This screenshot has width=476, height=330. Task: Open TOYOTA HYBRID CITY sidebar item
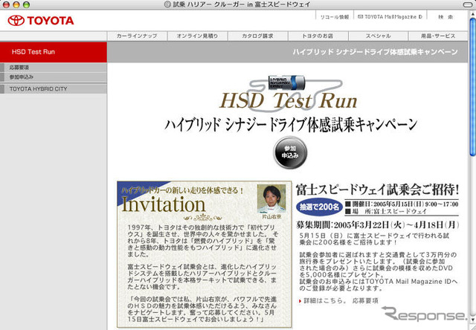(54, 89)
